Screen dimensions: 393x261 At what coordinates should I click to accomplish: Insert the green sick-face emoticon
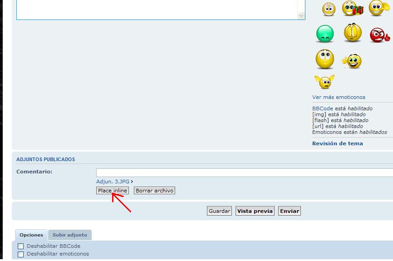tap(324, 34)
